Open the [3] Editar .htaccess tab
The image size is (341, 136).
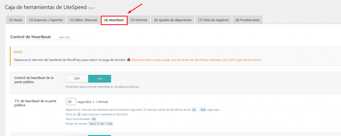pos(83,20)
